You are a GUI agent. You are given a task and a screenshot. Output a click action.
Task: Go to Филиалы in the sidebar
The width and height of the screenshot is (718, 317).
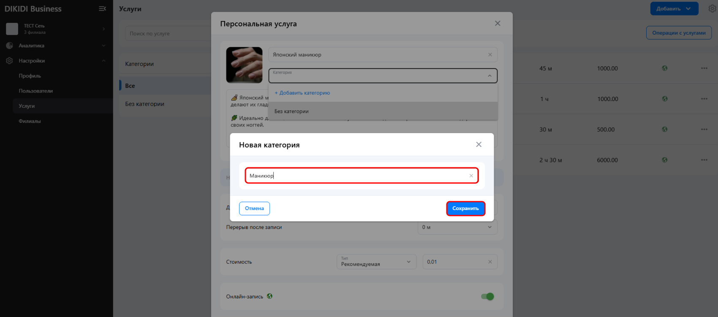(x=30, y=121)
